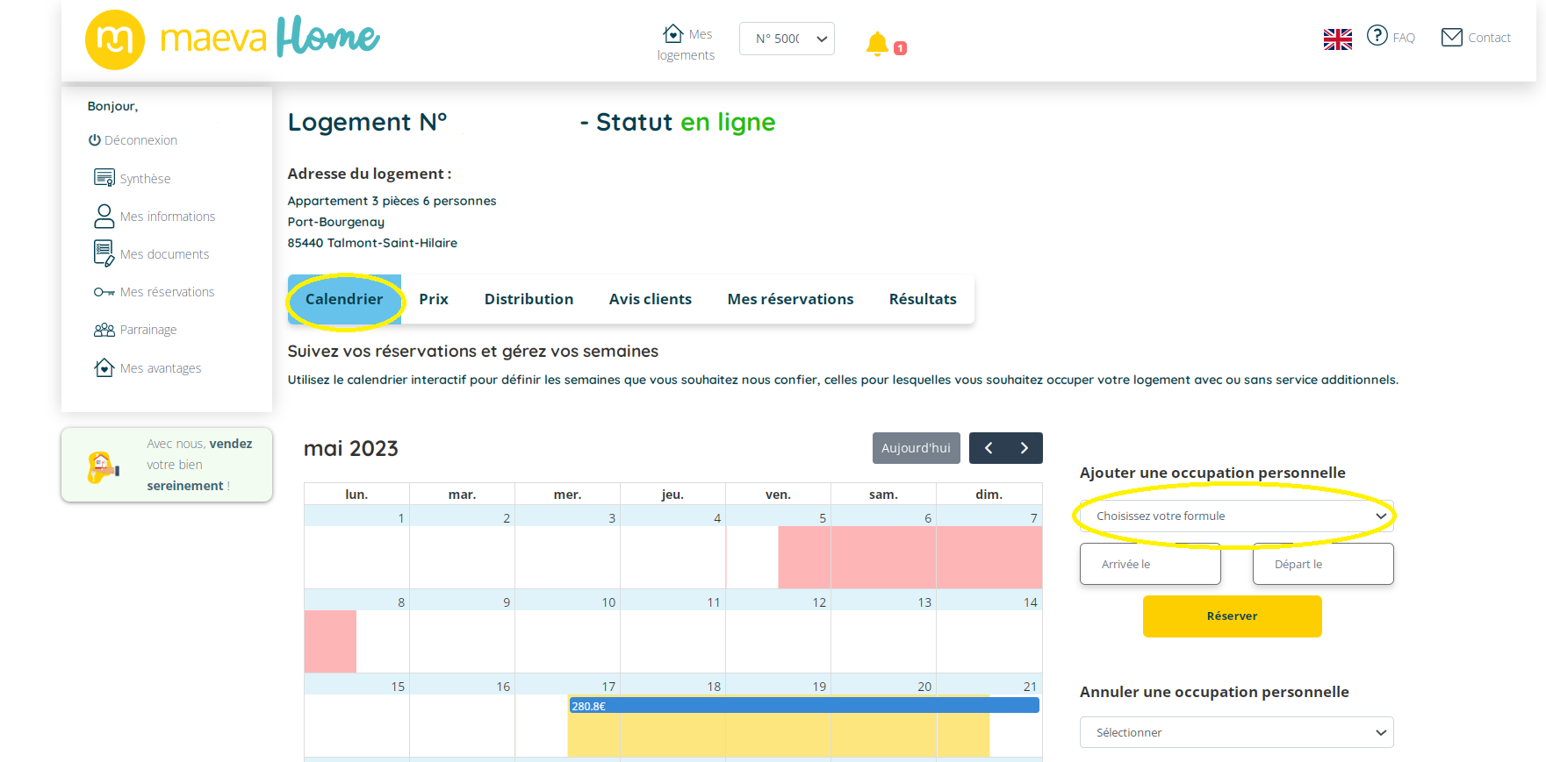Click the Arrivée le date field

[1150, 564]
